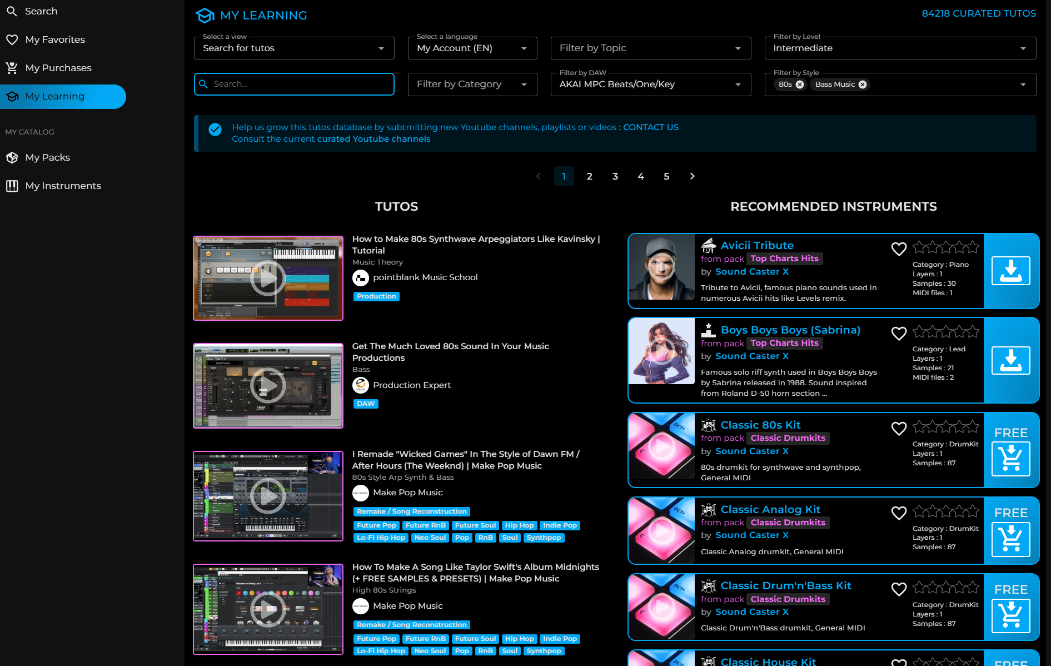Open Search from the sidebar
1051x666 pixels.
click(x=32, y=11)
